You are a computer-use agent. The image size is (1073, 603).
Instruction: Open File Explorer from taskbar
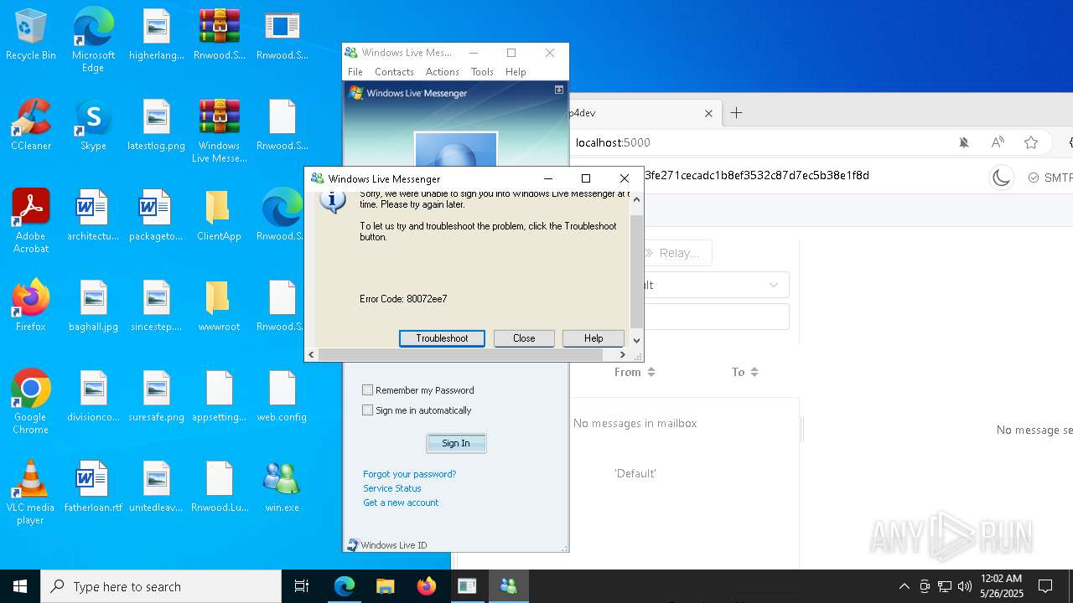click(x=386, y=586)
